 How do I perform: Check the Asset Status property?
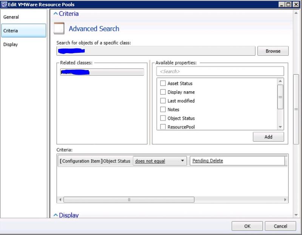point(163,83)
